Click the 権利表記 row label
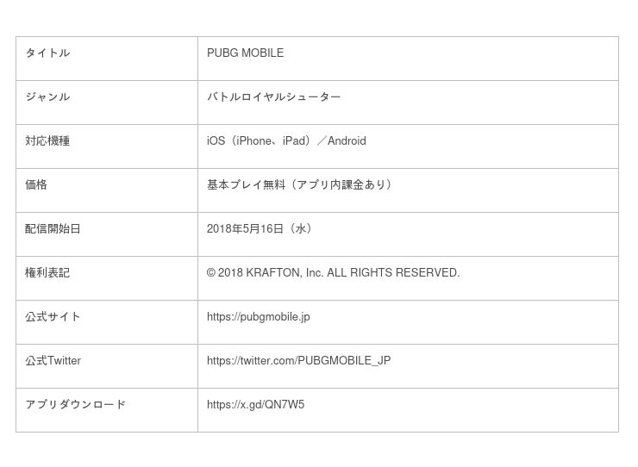The height and width of the screenshot is (467, 638). pyautogui.click(x=47, y=273)
